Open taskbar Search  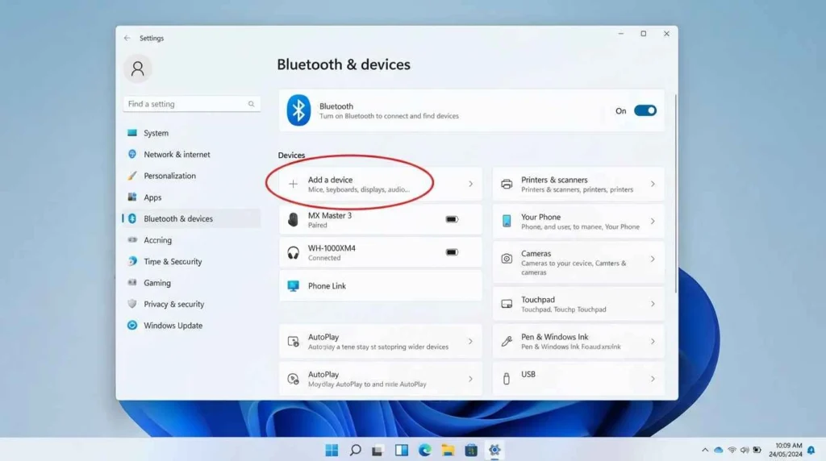pos(356,450)
